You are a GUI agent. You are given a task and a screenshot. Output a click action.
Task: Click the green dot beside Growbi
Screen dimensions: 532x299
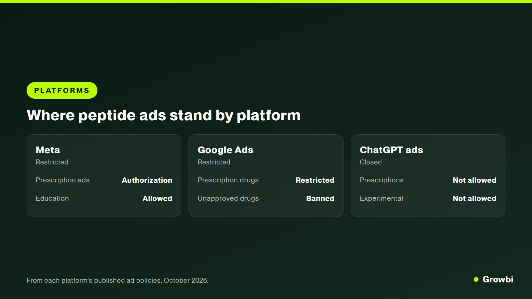point(476,279)
